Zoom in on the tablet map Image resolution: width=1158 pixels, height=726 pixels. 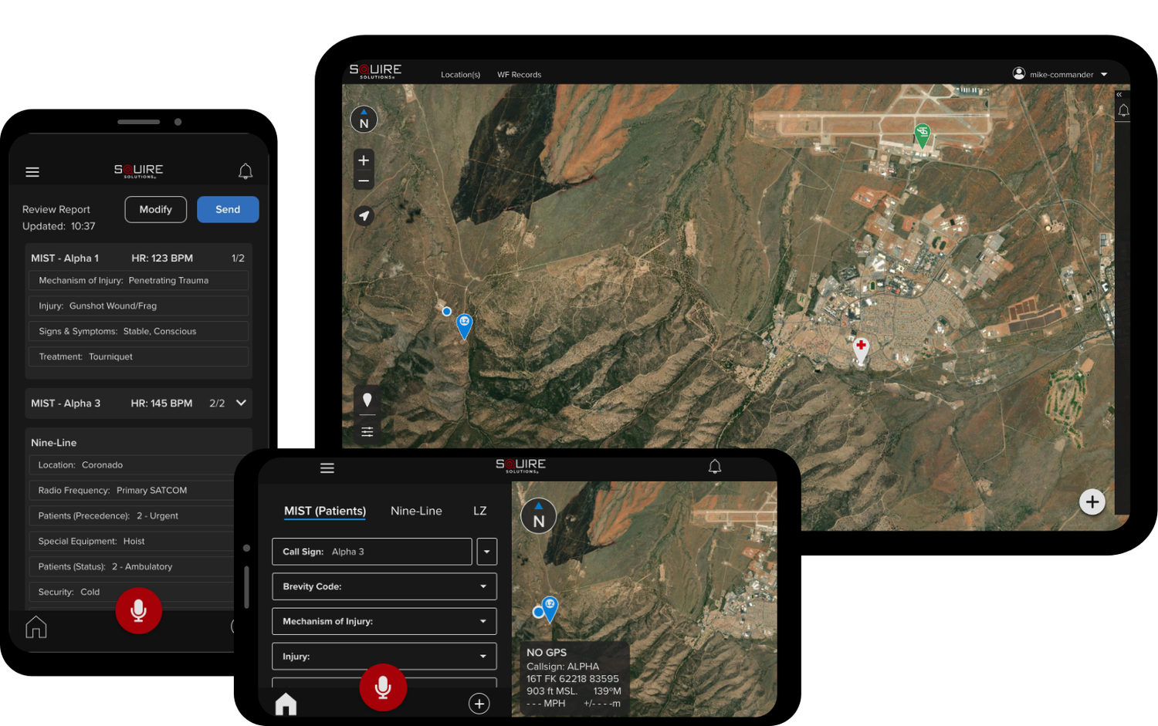[364, 160]
